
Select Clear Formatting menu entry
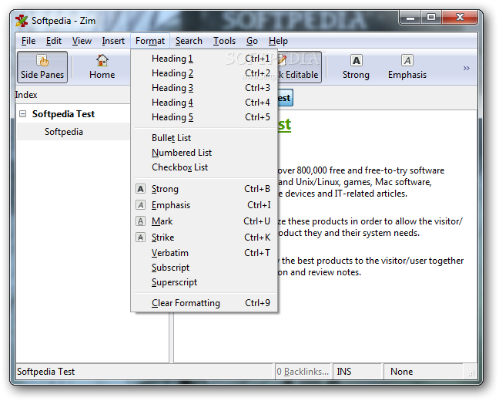204,303
